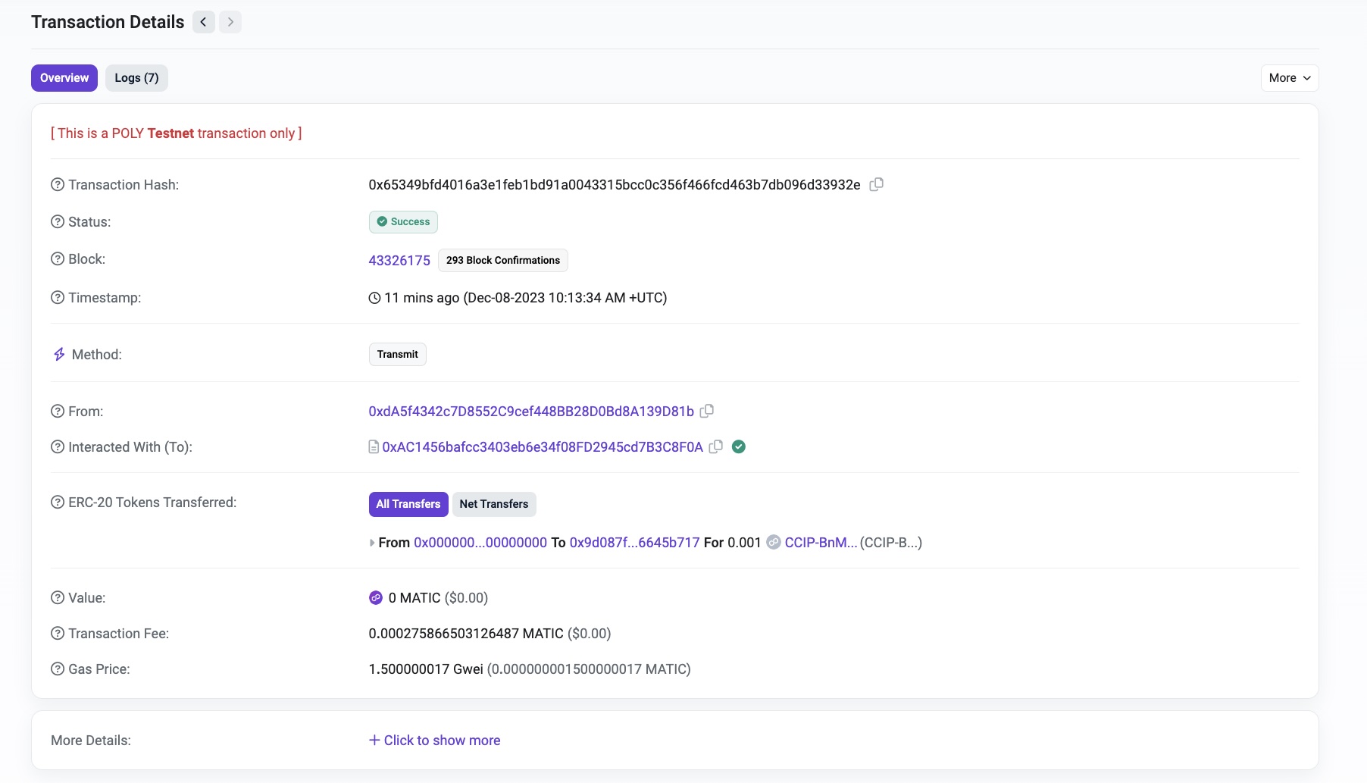
Task: Switch to the Overview tab
Action: tap(64, 78)
